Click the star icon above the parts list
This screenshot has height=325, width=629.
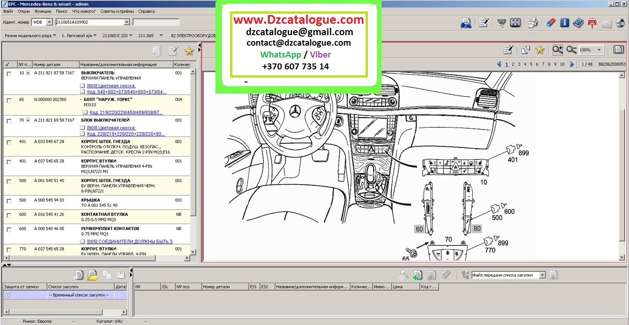189,52
